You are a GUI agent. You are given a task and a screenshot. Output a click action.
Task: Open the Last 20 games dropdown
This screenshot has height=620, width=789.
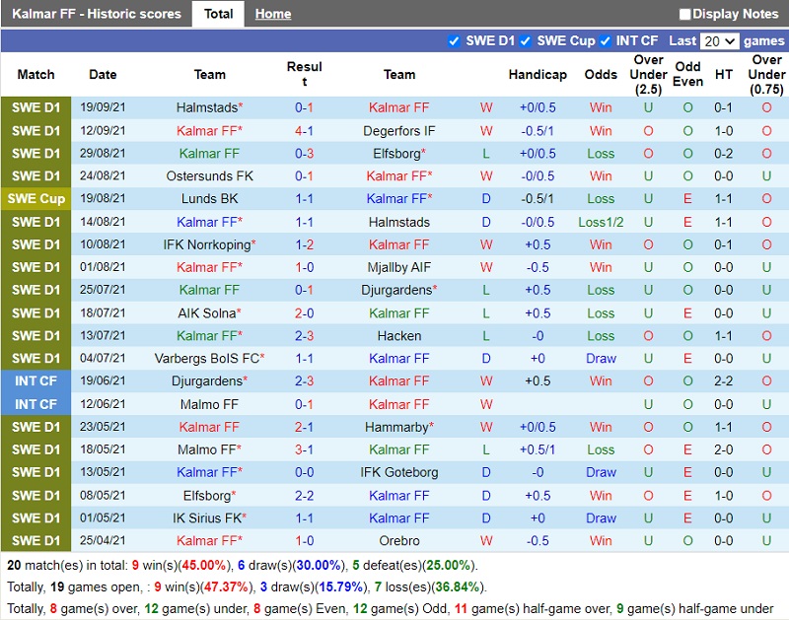(718, 41)
